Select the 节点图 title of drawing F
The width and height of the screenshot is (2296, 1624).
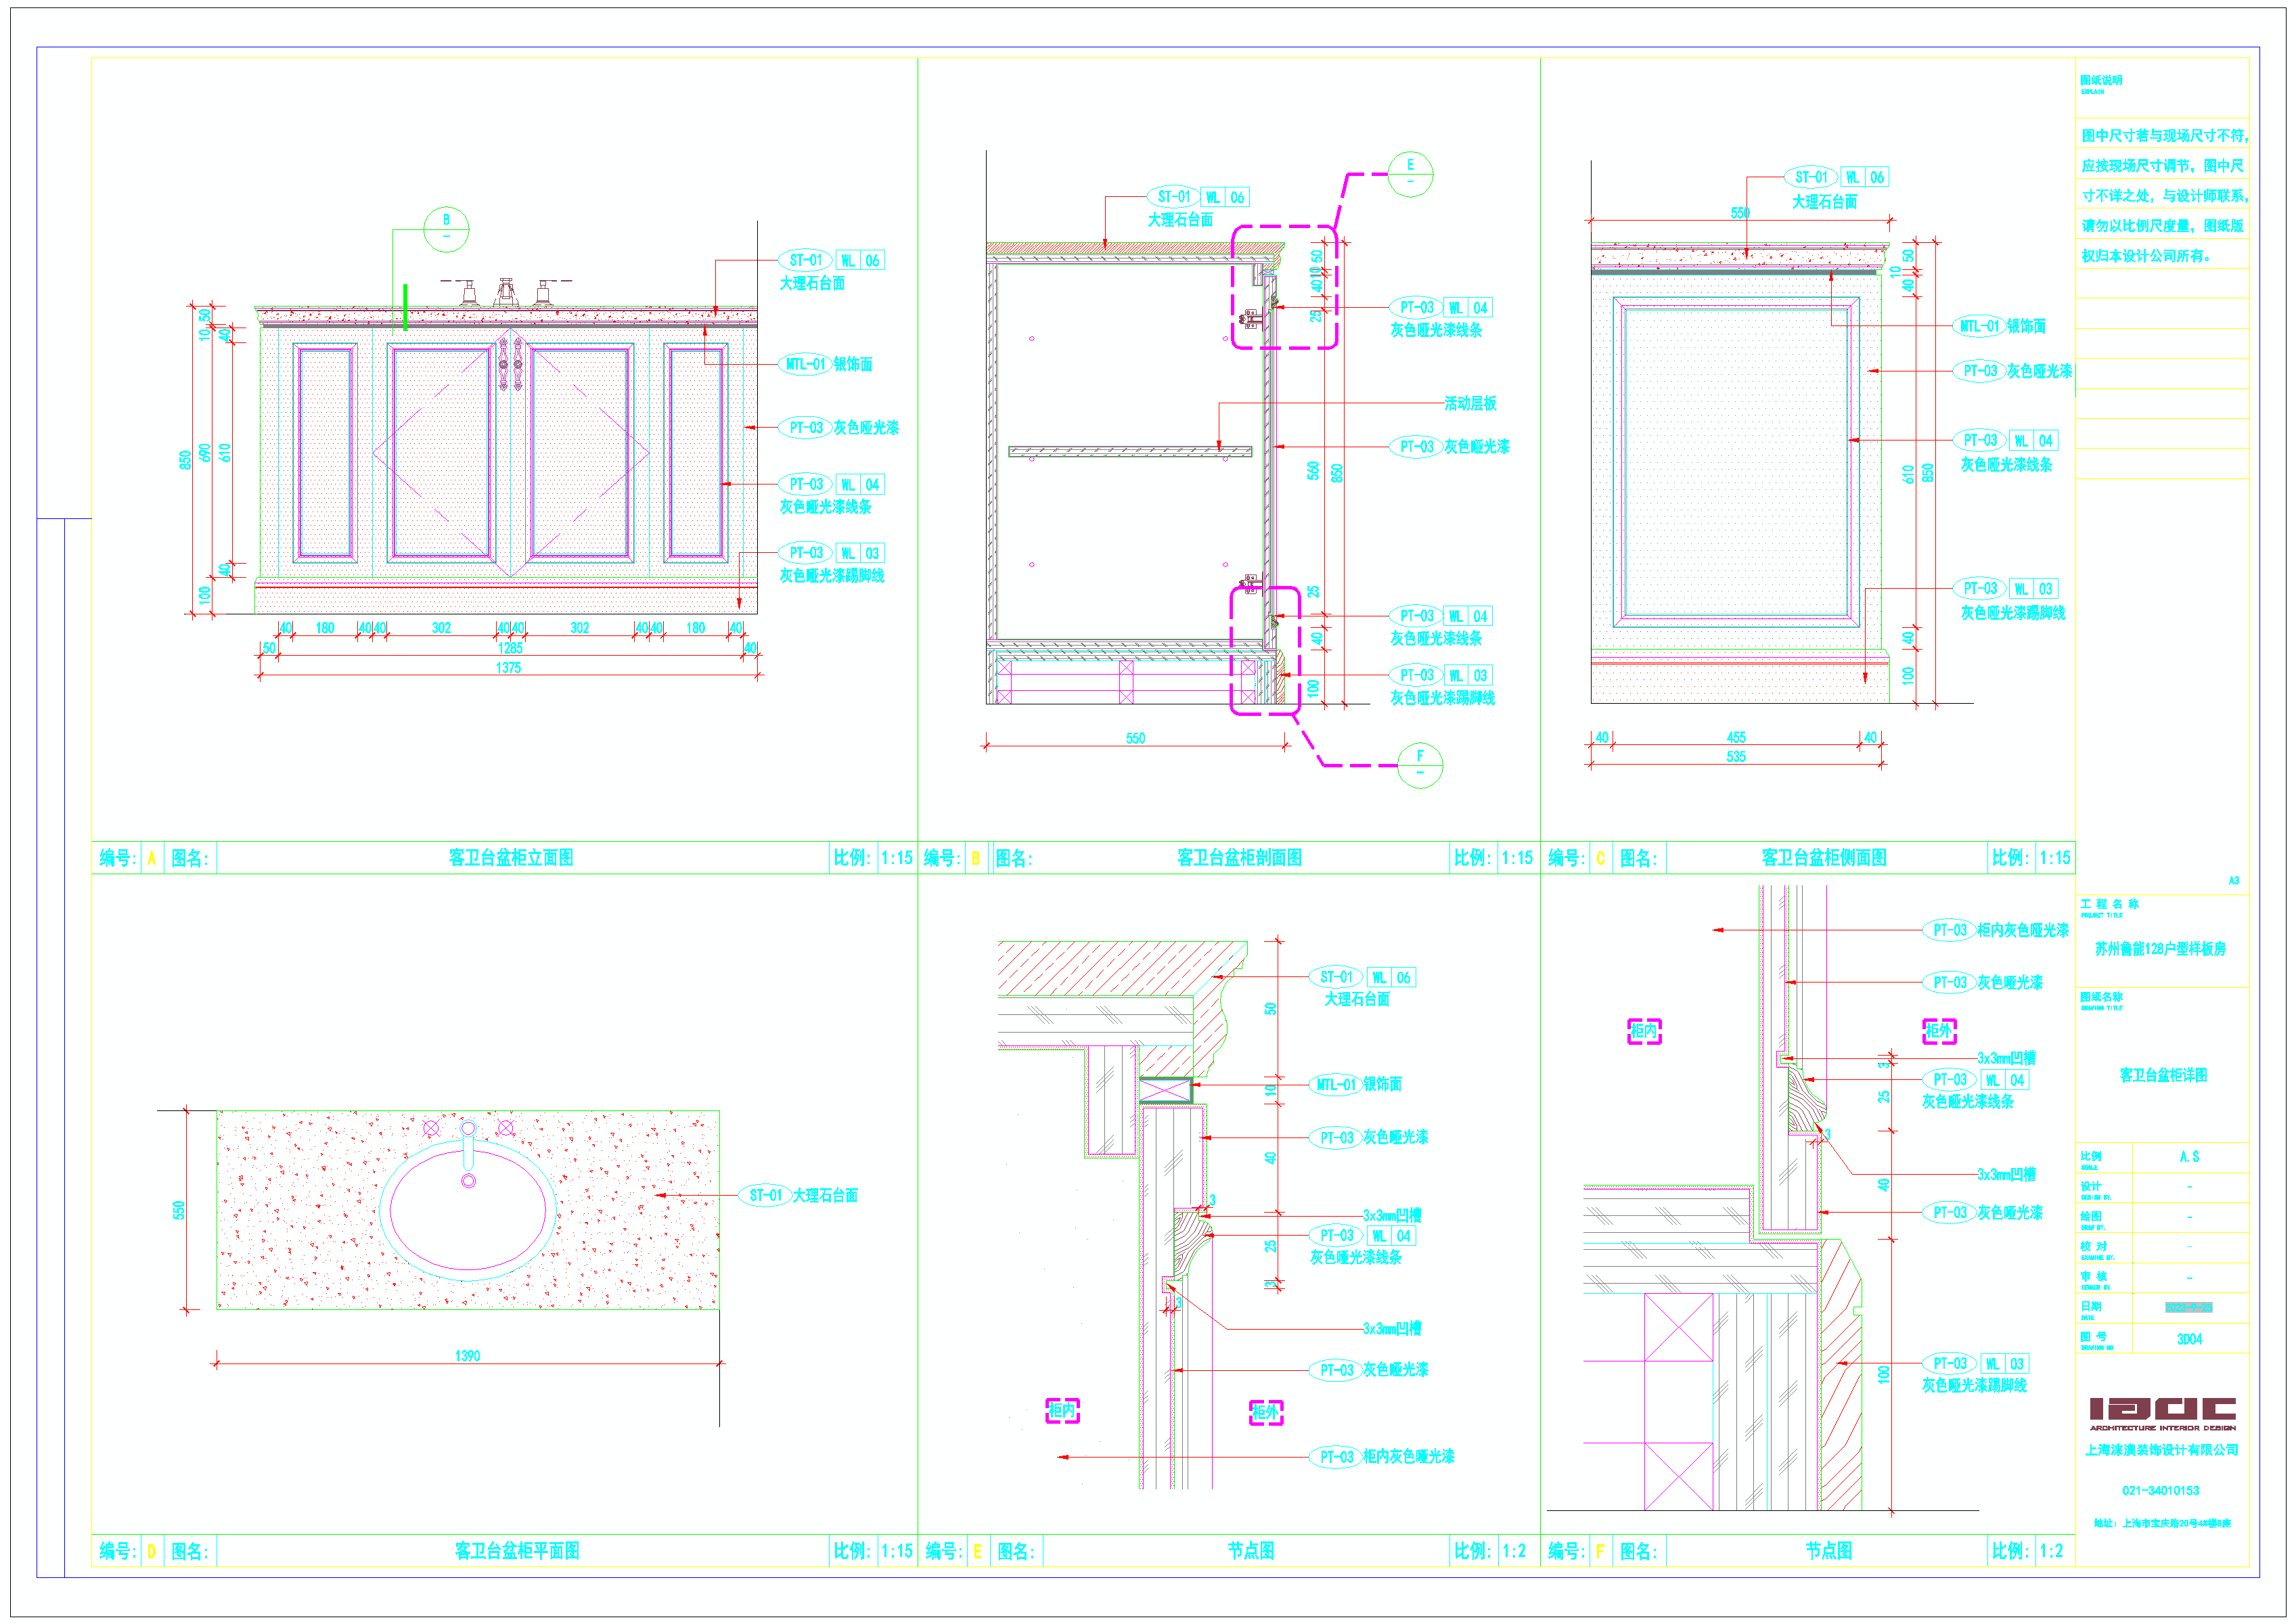click(x=1828, y=1550)
